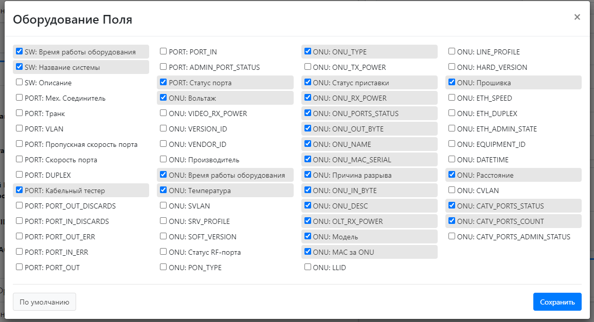Image resolution: width=594 pixels, height=322 pixels.
Task: Enable ONU: Производитель checkbox
Action: point(164,159)
